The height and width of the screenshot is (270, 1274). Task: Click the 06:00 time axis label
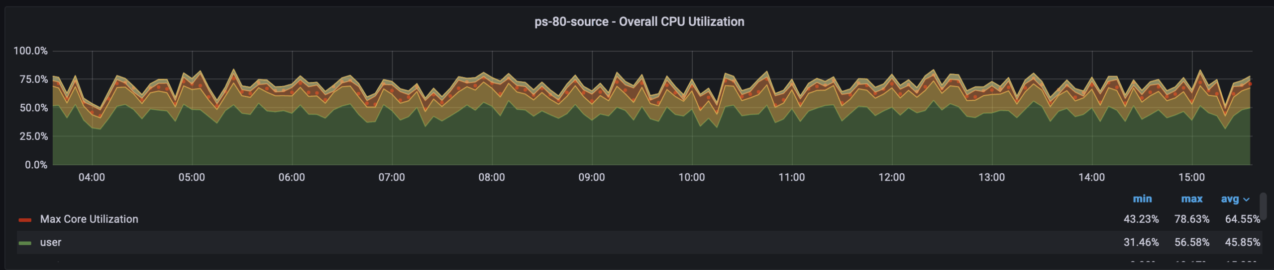point(292,177)
